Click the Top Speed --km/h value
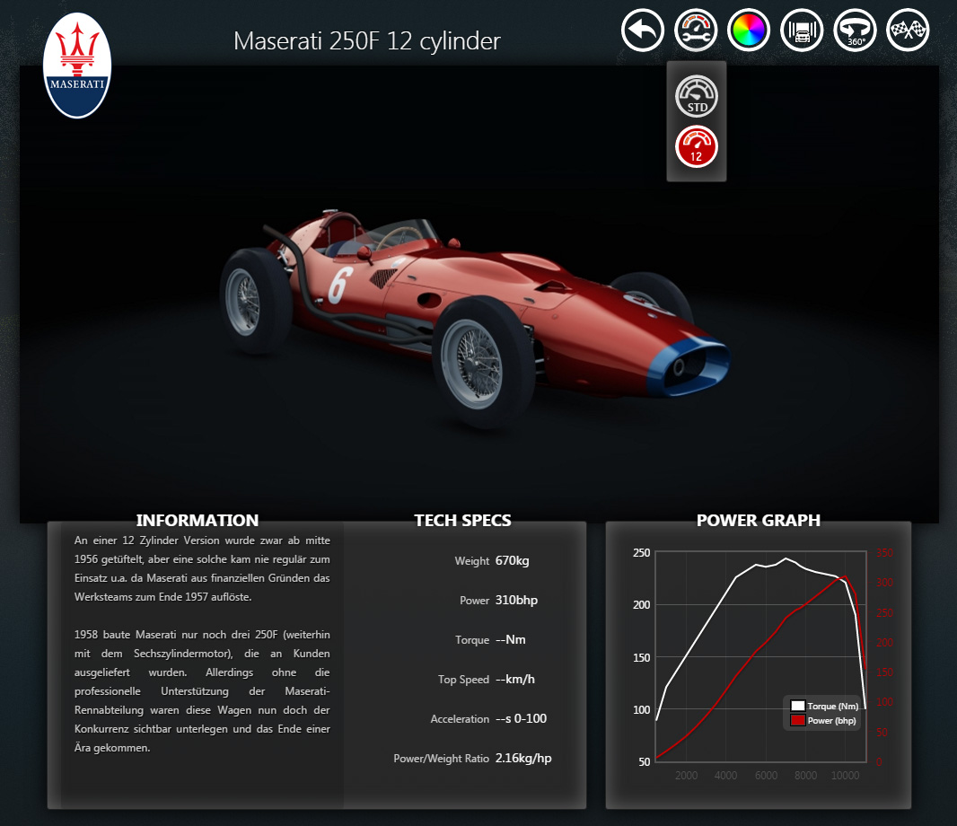957x826 pixels. [515, 680]
